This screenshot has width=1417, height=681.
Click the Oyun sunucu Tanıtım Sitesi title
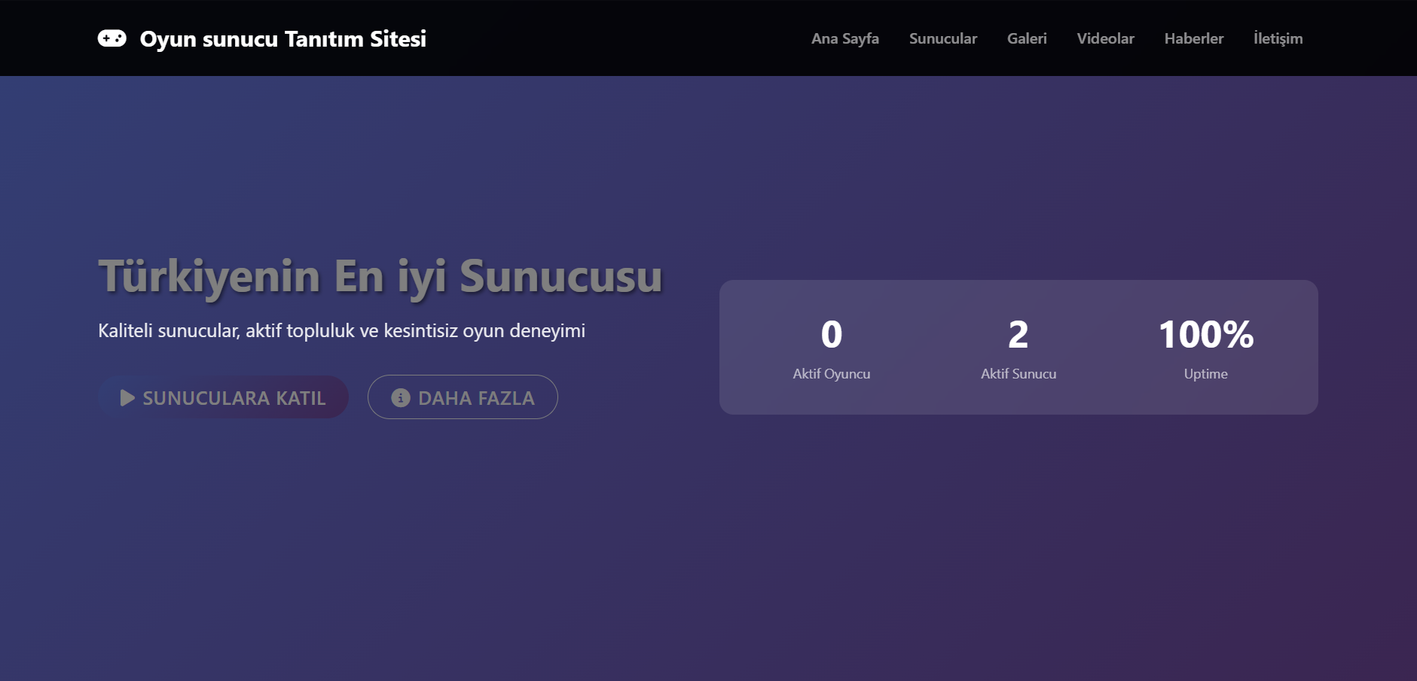click(x=283, y=39)
